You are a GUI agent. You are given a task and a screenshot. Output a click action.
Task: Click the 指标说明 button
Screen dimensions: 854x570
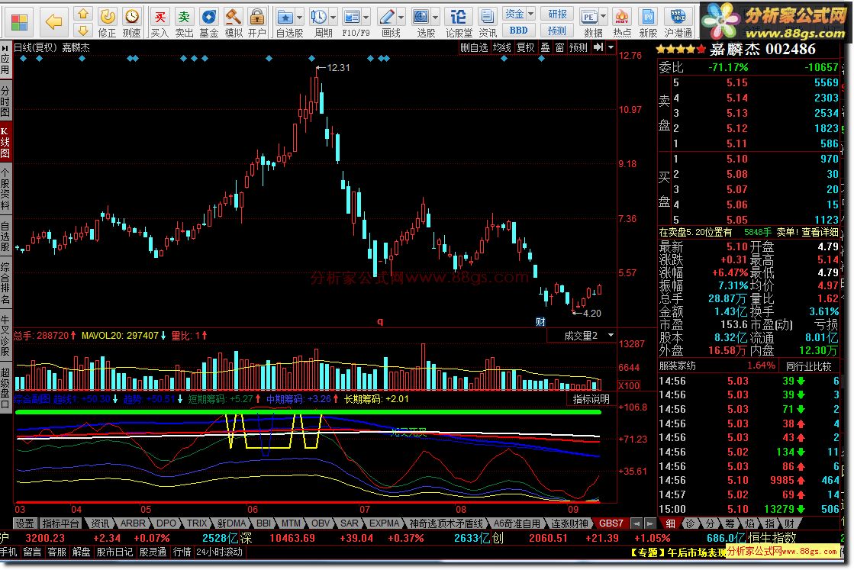(x=591, y=399)
